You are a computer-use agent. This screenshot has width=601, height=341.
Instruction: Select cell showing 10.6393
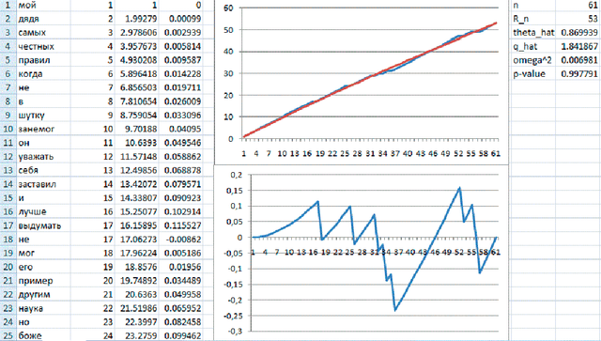click(136, 143)
